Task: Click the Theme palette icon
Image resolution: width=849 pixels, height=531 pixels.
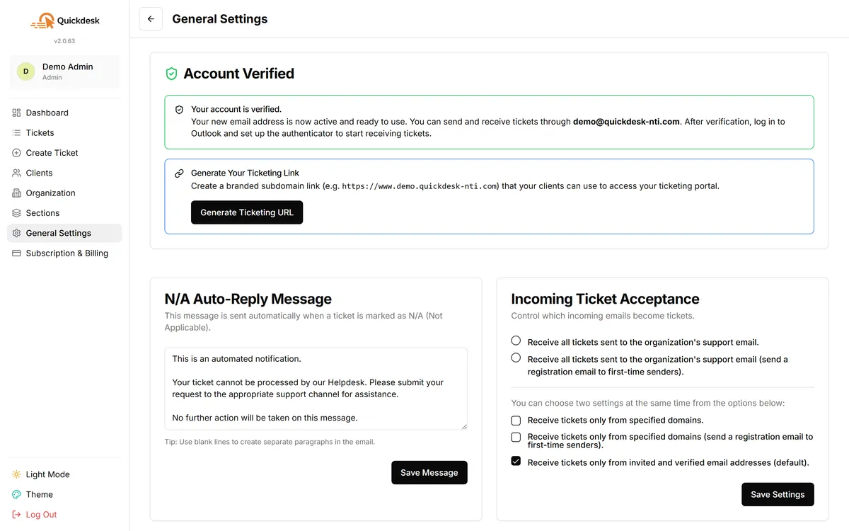Action: pos(17,494)
